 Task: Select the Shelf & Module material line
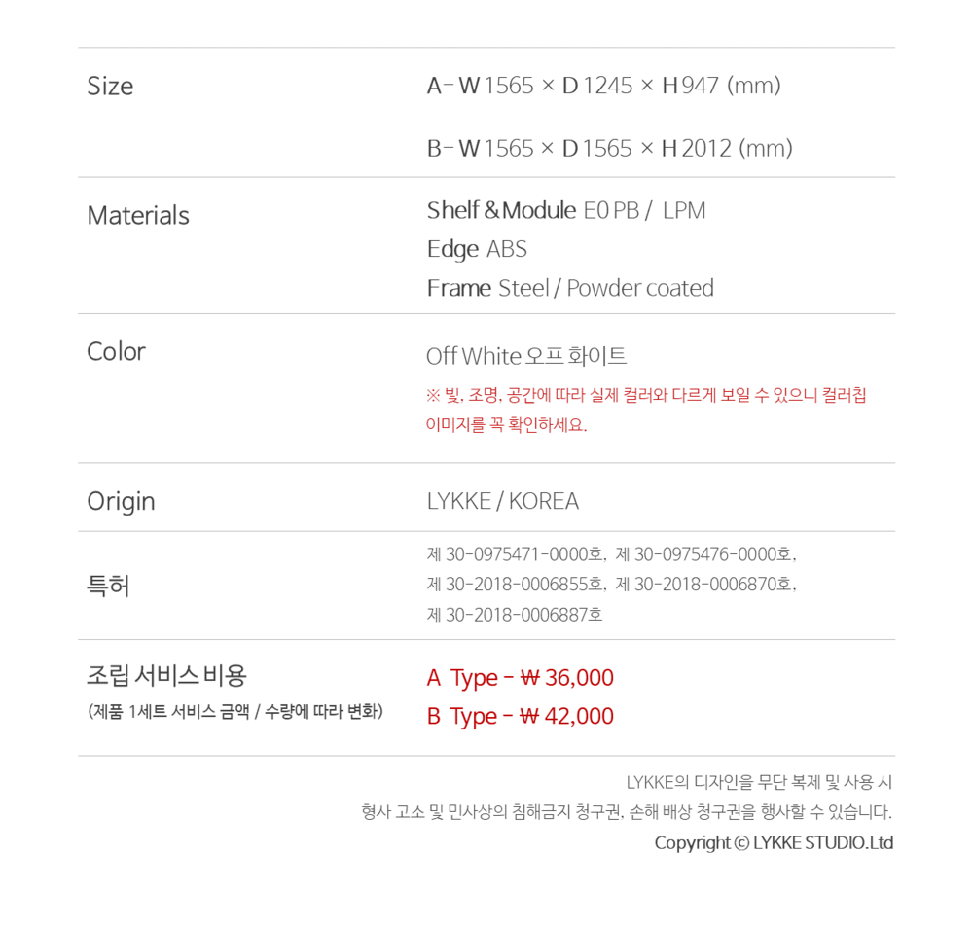click(565, 210)
